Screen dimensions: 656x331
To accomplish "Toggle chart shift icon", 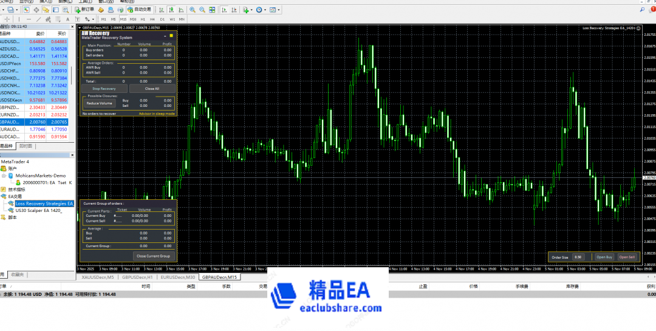I will coord(234,10).
